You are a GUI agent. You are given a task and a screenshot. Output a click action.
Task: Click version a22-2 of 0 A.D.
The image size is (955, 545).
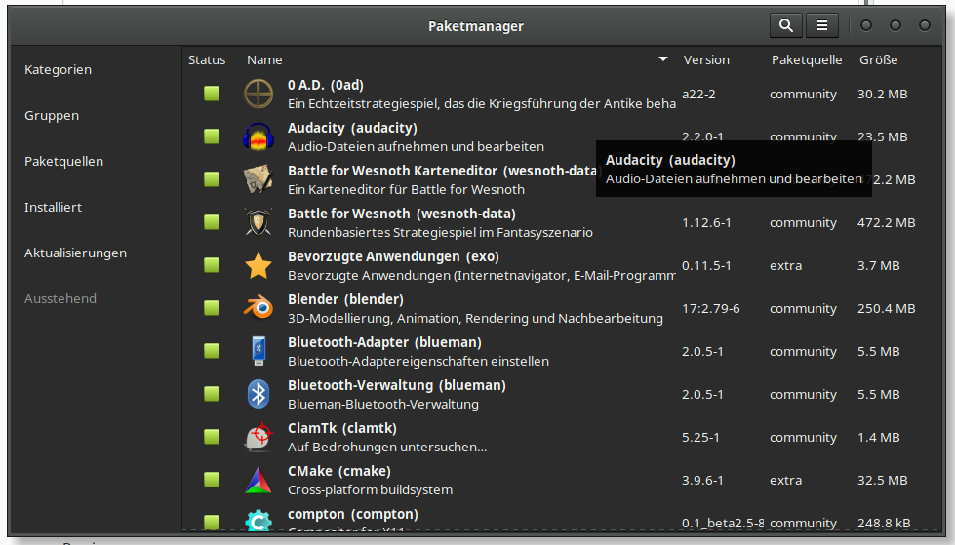coord(698,95)
